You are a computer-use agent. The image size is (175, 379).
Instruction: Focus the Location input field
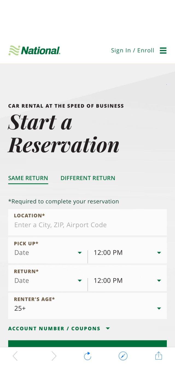coord(87,225)
